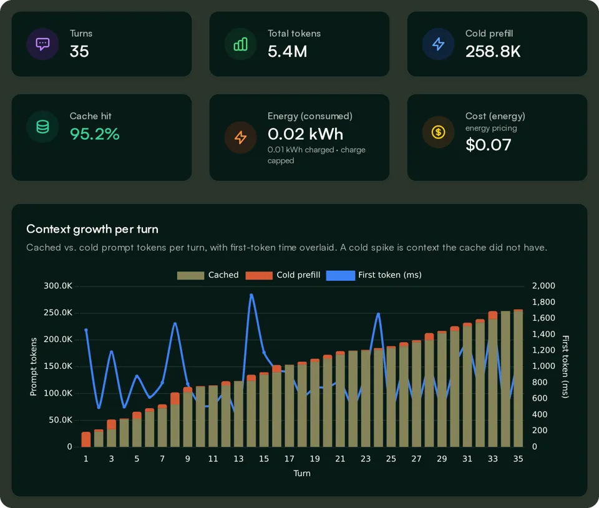Image resolution: width=599 pixels, height=508 pixels.
Task: Click the 'Total tokens' card title
Action: [x=294, y=34]
